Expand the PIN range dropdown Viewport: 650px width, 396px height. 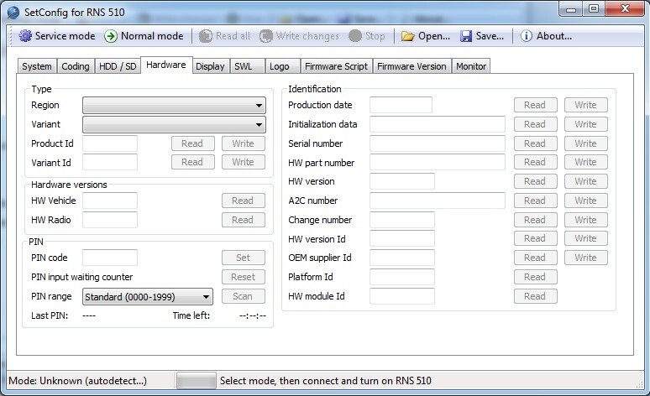pos(148,297)
